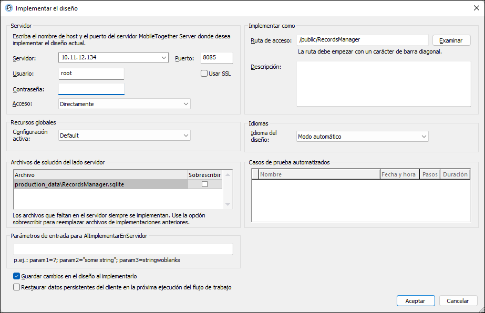The height and width of the screenshot is (313, 485).
Task: Expand the Acceso dropdown list
Action: coord(185,104)
